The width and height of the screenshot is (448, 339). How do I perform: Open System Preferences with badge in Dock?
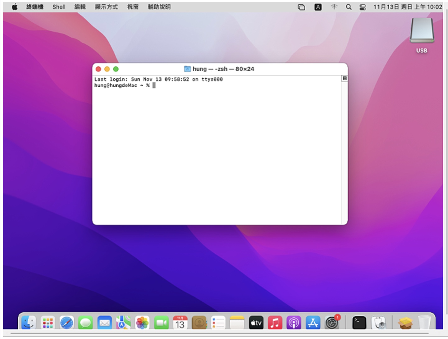[x=332, y=323]
